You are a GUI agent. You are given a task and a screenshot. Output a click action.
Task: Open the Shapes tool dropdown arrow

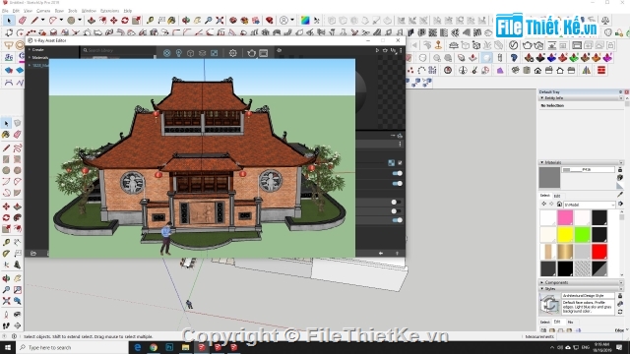80,20
